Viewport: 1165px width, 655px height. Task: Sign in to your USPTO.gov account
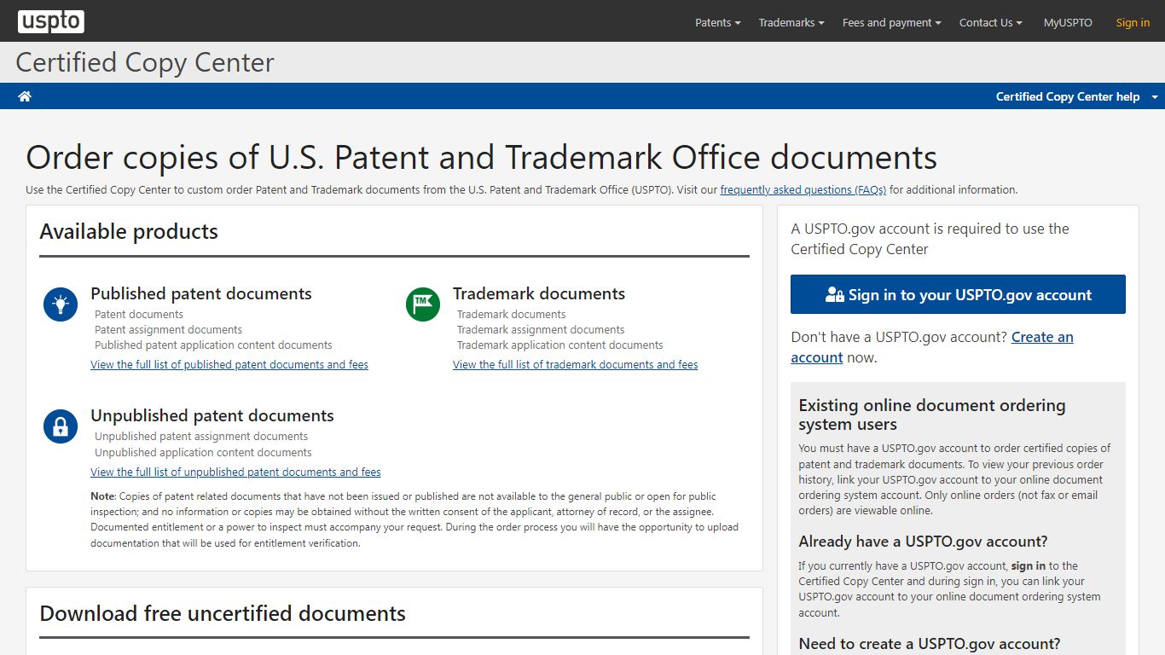point(958,294)
